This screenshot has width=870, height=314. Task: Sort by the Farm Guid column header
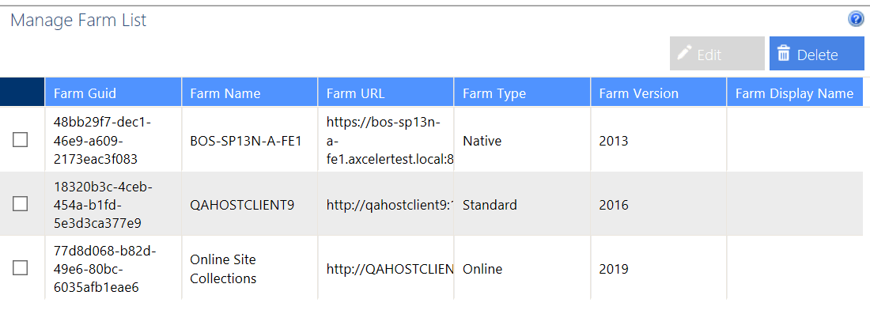(x=113, y=92)
